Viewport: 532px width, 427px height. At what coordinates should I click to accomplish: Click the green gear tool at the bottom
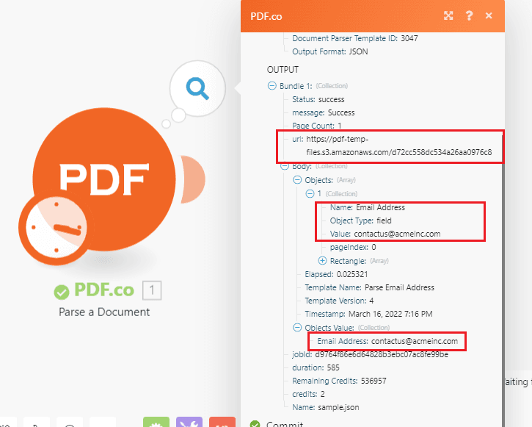(x=156, y=423)
